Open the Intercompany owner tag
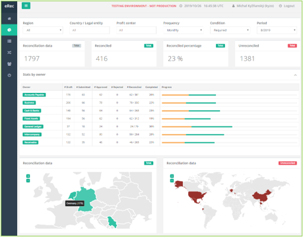The width and height of the screenshot is (303, 237). (32, 134)
